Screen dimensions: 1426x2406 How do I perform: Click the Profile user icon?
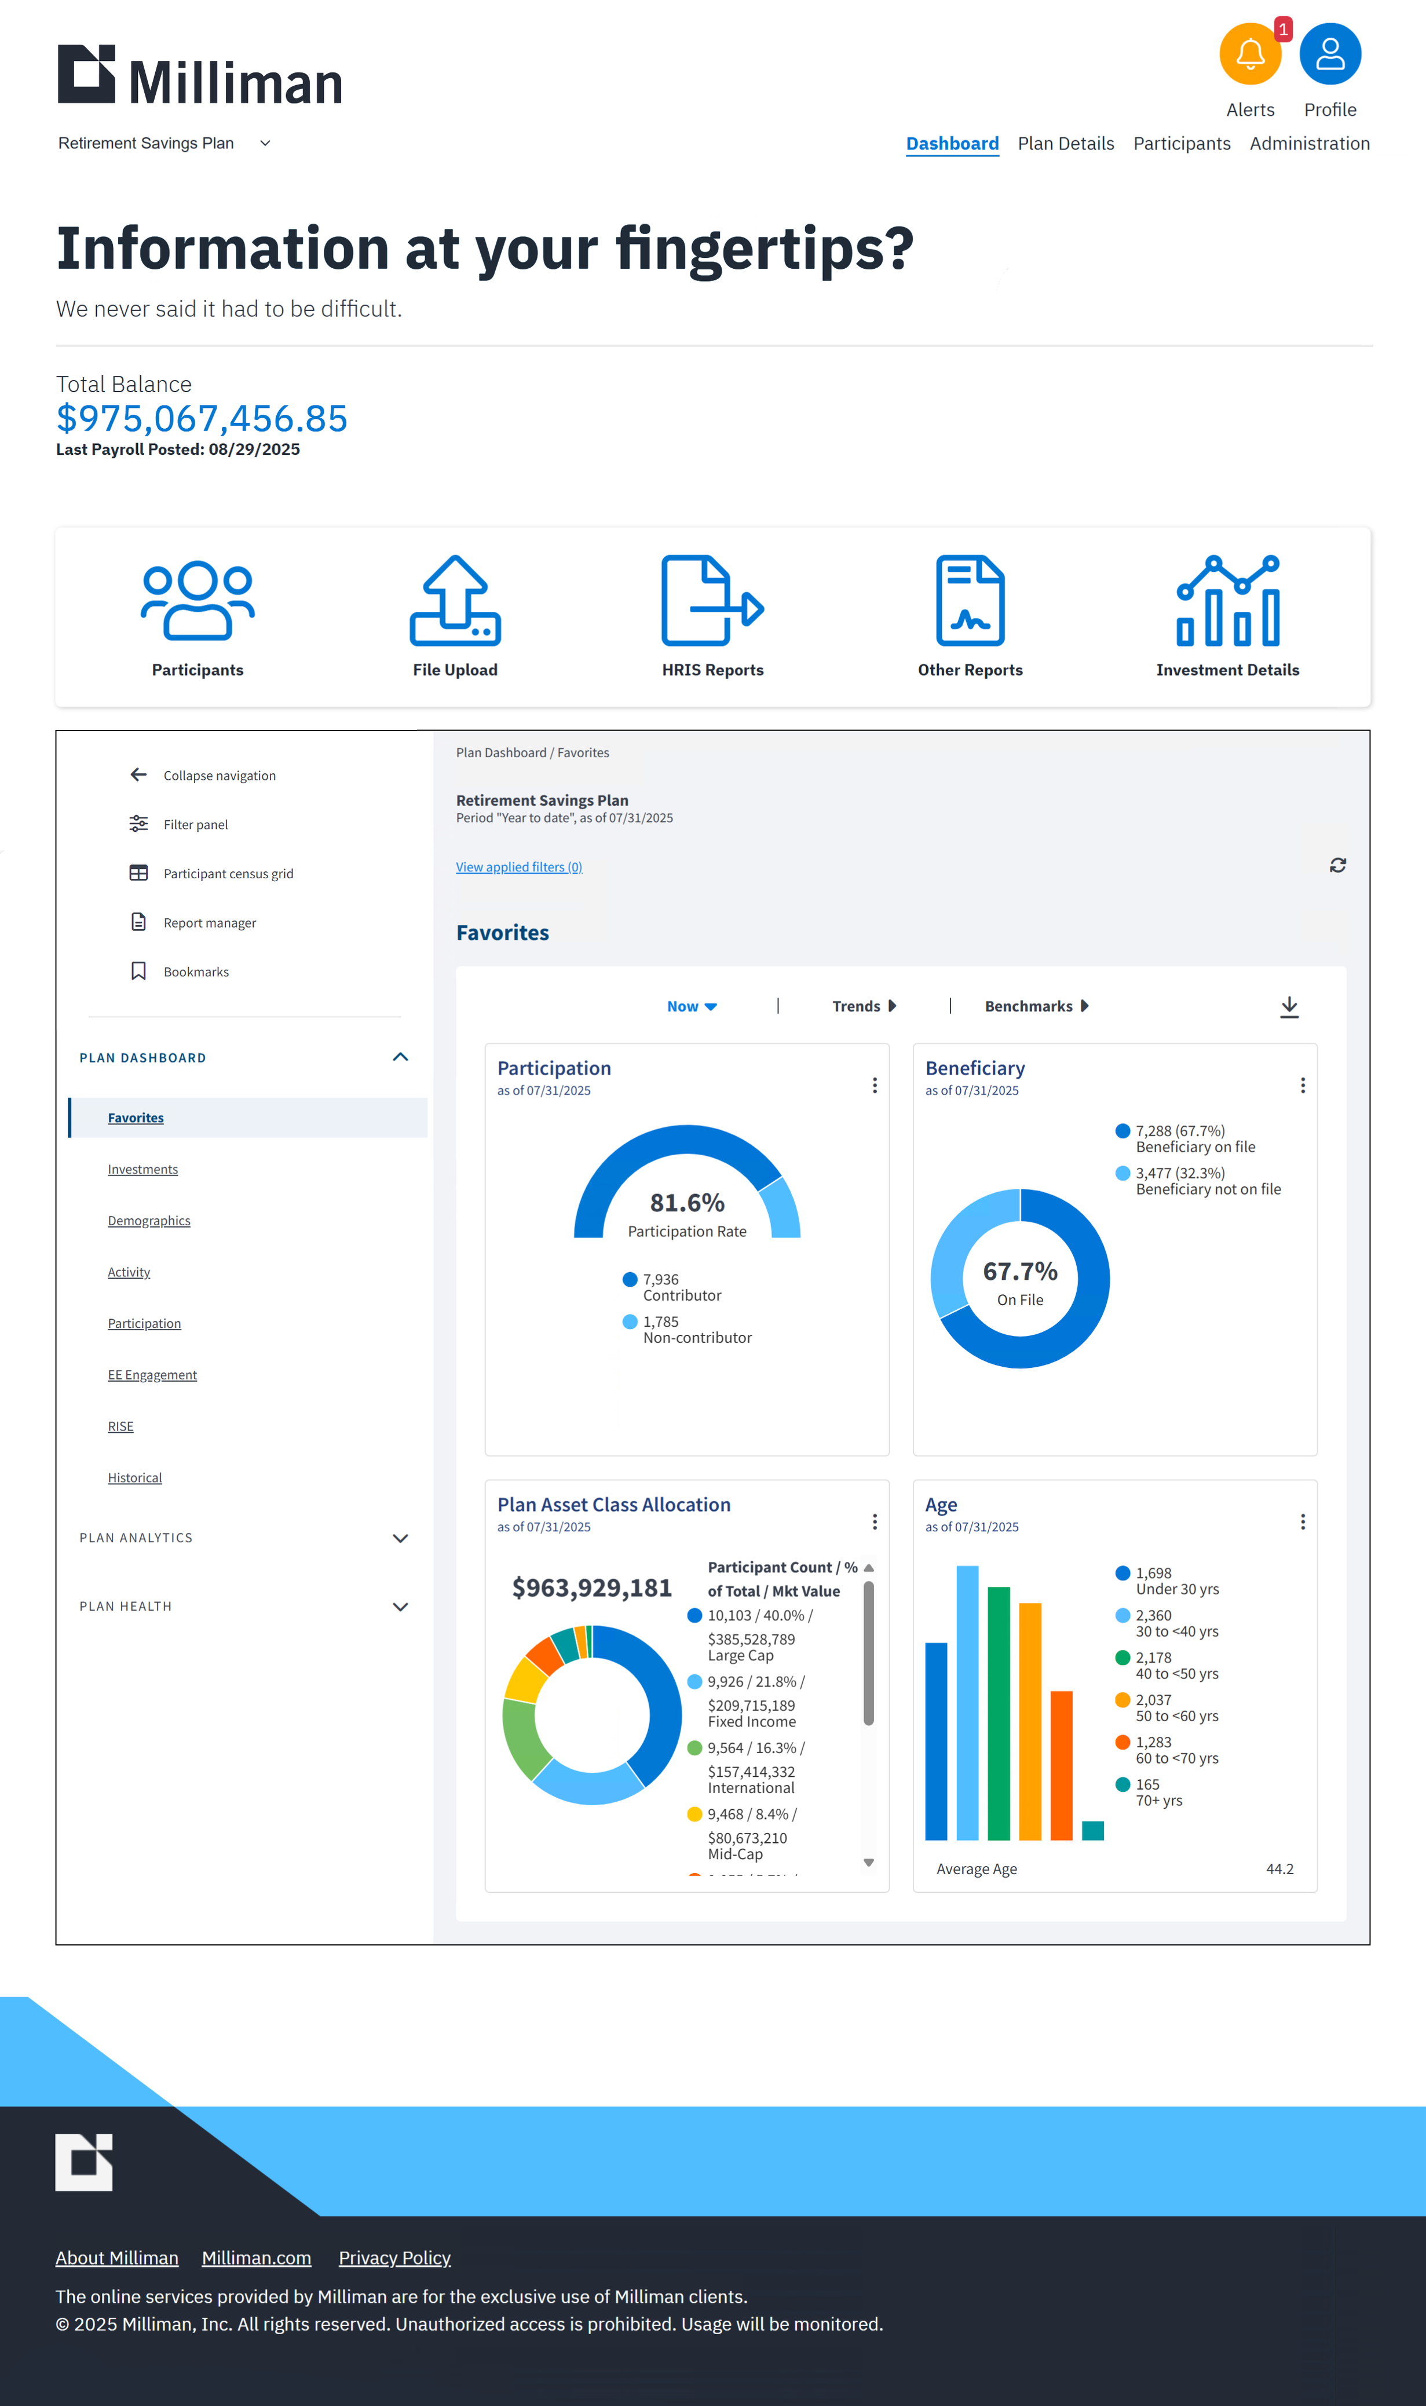(x=1329, y=55)
